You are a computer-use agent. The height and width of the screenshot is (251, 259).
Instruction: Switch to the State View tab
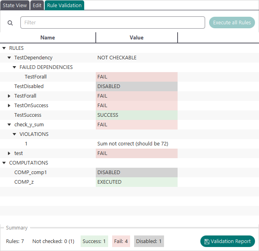(x=15, y=5)
